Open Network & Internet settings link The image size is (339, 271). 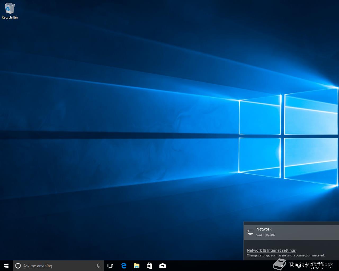[271, 250]
